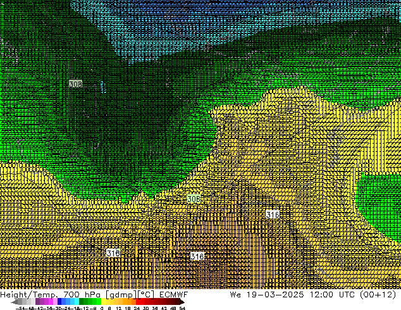Click the 'Height/Temp.' title text

(x=29, y=294)
